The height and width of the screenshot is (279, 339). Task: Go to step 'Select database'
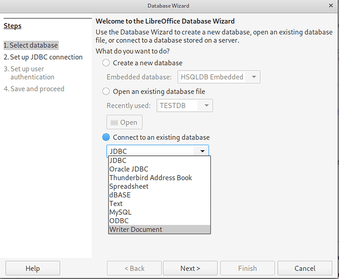click(x=31, y=45)
